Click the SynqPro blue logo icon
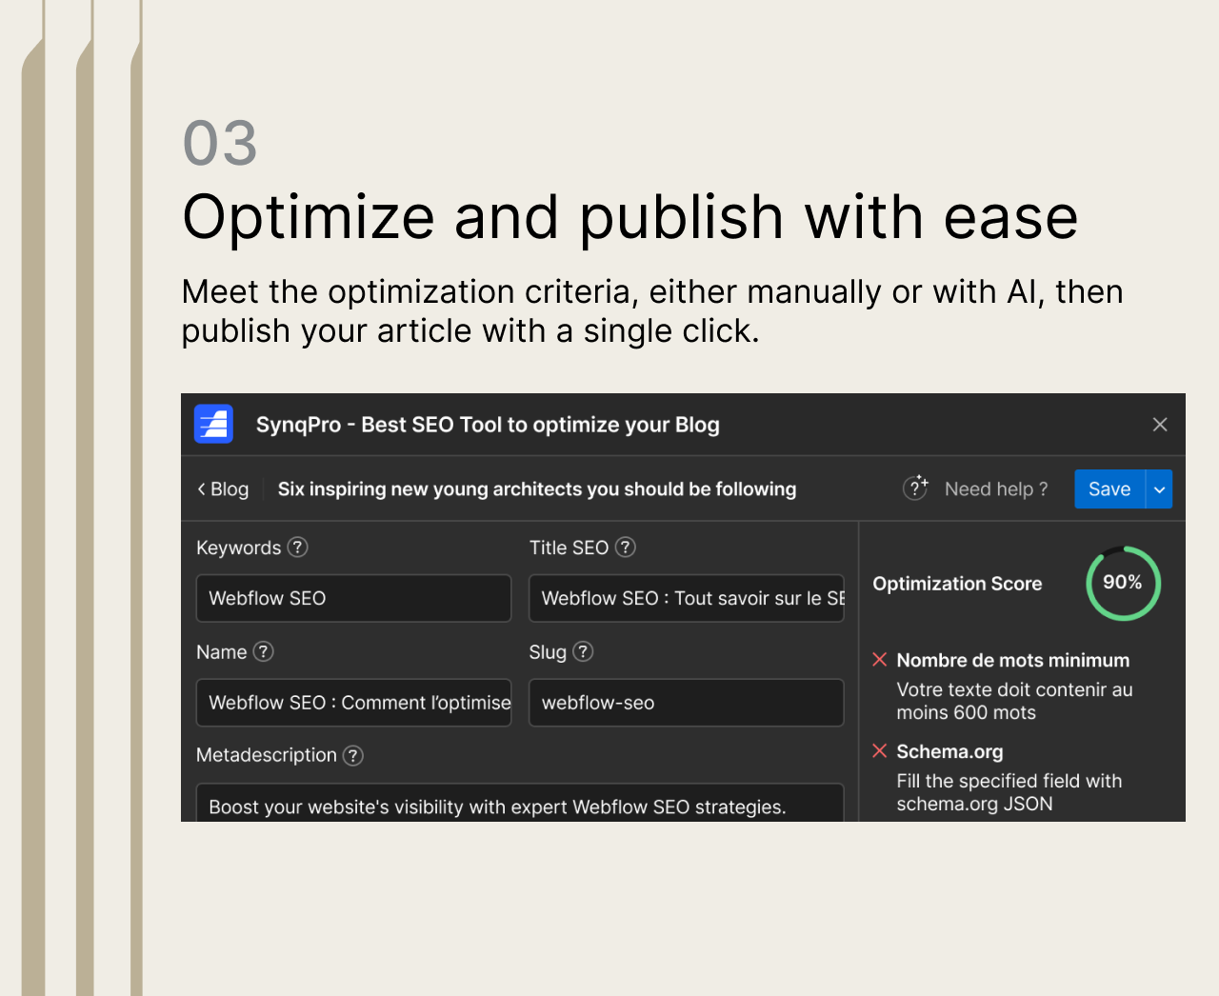The image size is (1219, 996). (x=213, y=424)
